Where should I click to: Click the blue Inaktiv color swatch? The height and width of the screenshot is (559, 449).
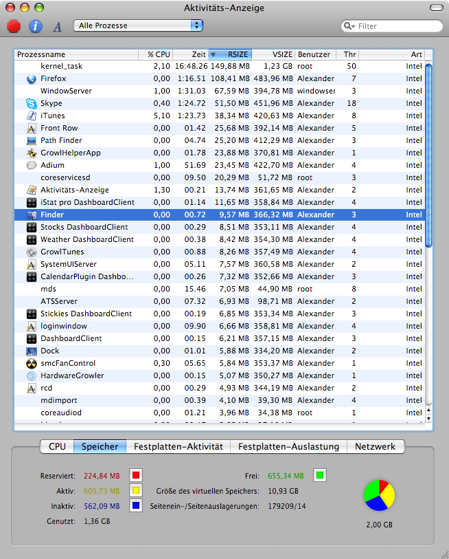point(136,505)
